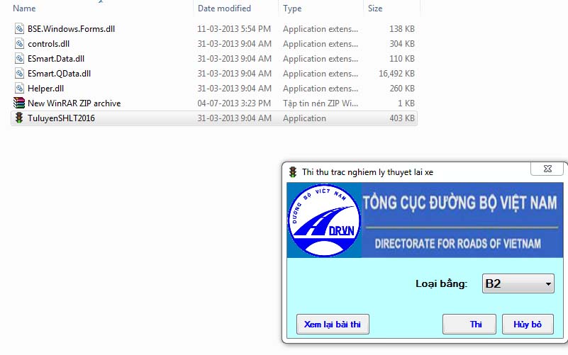
Task: Click the DRVN road logo image
Action: click(x=325, y=220)
